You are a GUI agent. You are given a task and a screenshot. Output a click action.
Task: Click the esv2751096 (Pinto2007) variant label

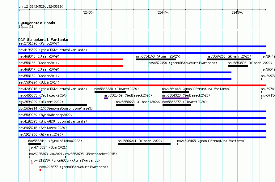tap(39, 43)
